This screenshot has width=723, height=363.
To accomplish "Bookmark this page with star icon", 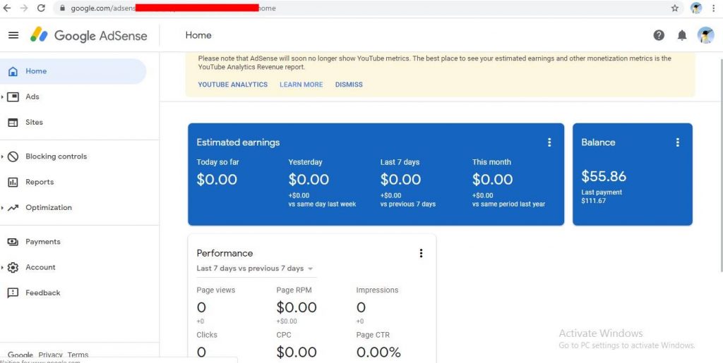I will click(675, 8).
